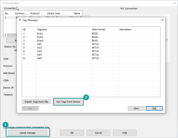Click No. column header in Connection list
Image resolution: width=178 pixels, height=138 pixels.
(9, 13)
